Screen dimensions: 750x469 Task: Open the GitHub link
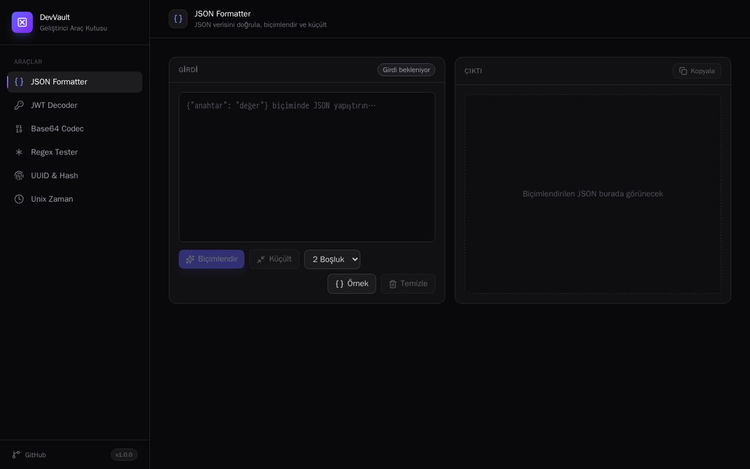(29, 455)
